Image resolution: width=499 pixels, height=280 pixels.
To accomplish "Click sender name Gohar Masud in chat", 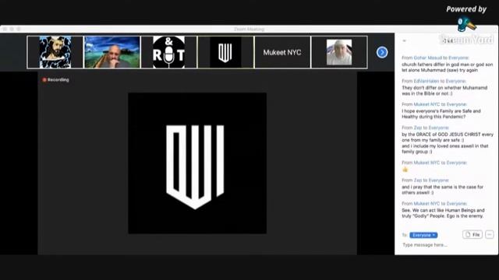I will (427, 58).
